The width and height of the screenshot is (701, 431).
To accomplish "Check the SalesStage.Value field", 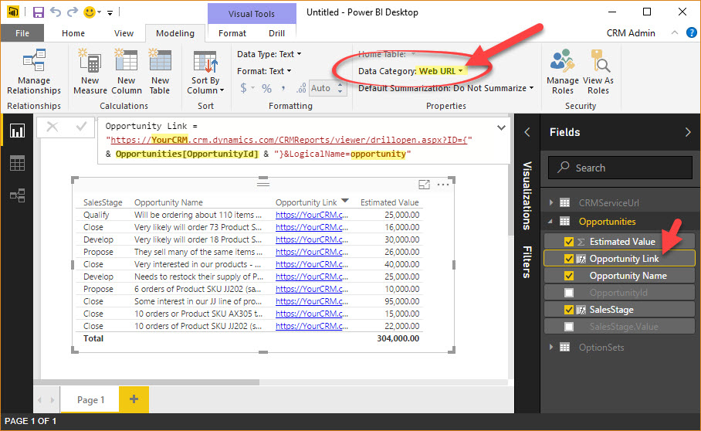I will tap(569, 327).
